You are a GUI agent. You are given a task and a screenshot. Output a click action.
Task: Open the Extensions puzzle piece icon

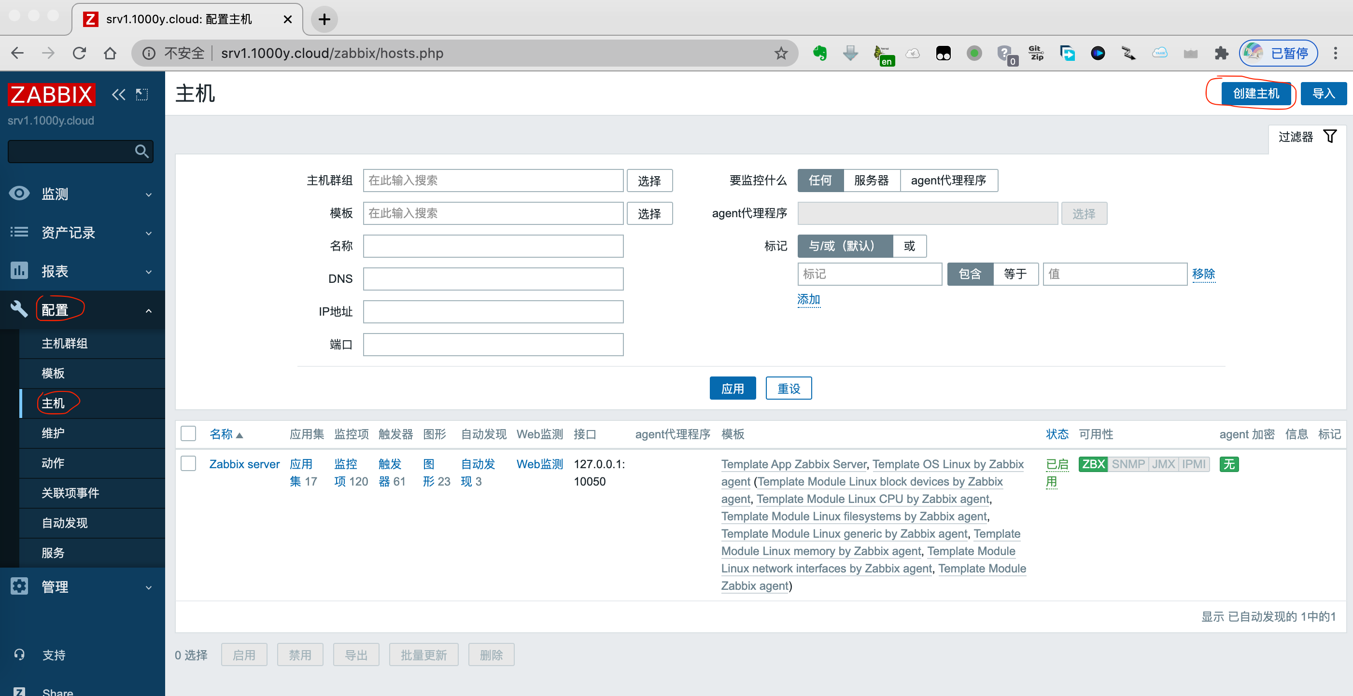pyautogui.click(x=1221, y=53)
